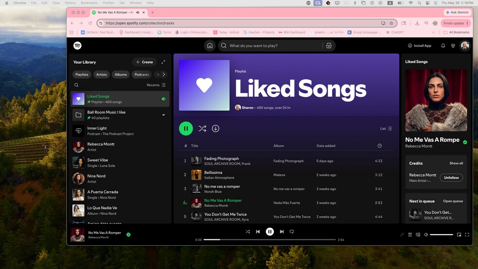This screenshot has width=478, height=269.
Task: Mute the tab audio icon
Action: coord(137,13)
